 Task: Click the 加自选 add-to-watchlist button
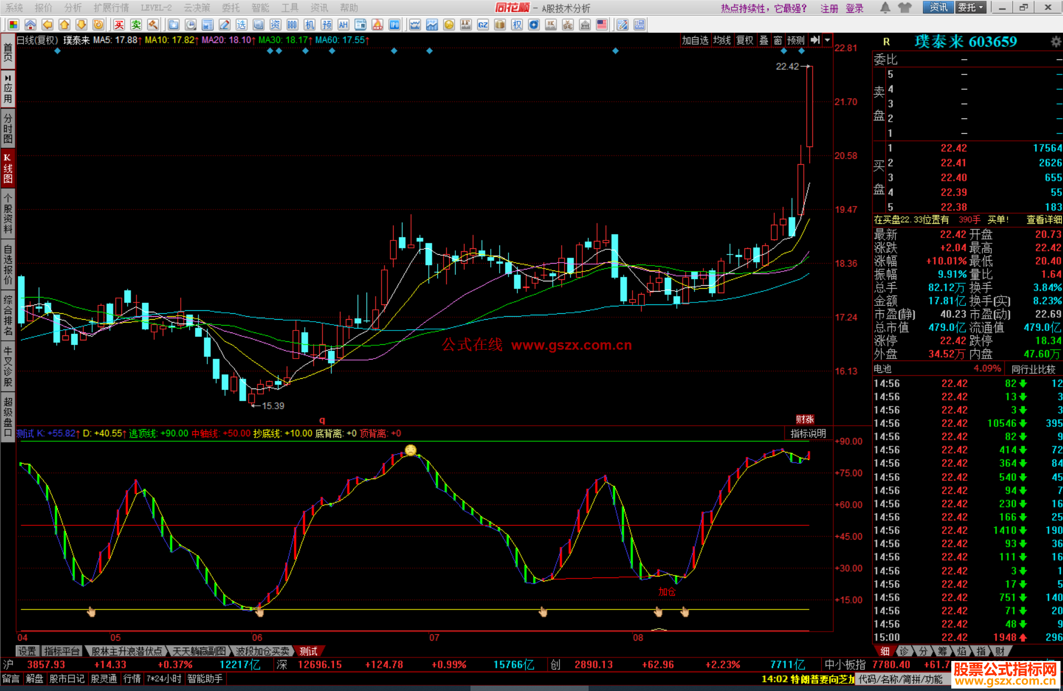pyautogui.click(x=694, y=40)
